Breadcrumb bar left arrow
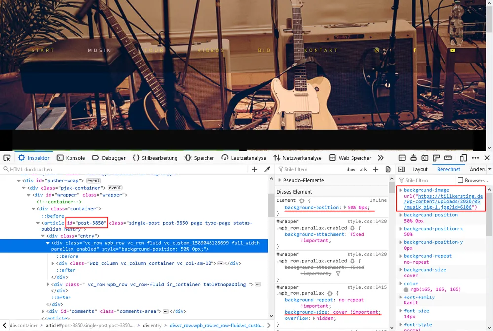This screenshot has height=331, width=493. 4,325
